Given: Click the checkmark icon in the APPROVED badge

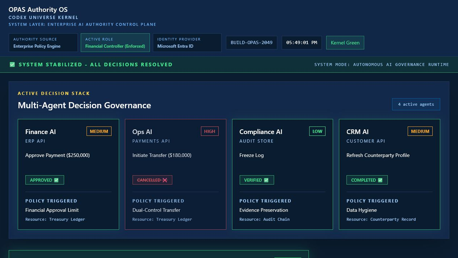Looking at the screenshot, I should click(56, 180).
